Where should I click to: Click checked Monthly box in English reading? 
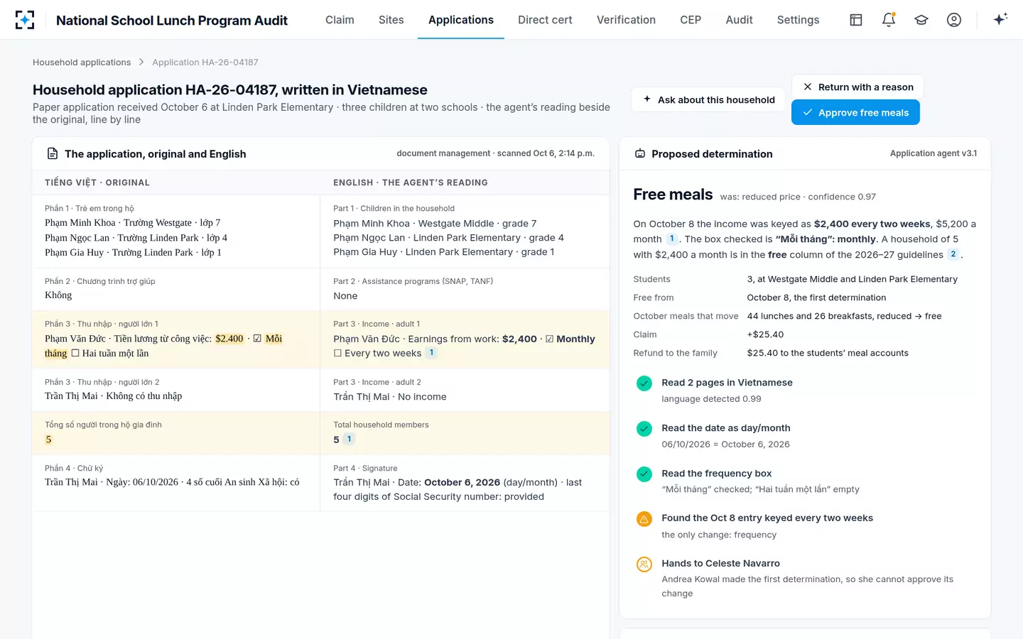tap(549, 339)
